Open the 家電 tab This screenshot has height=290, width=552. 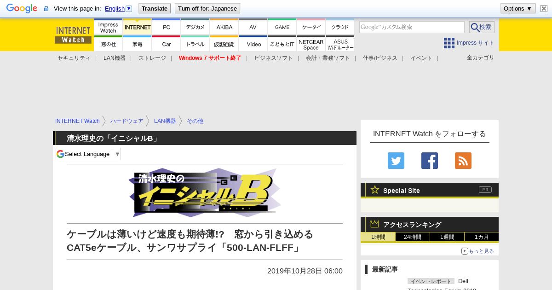(x=138, y=44)
